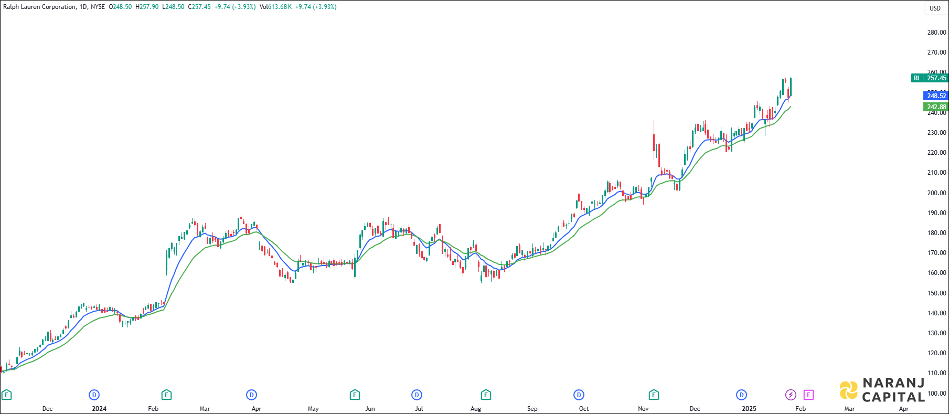Click the 230.00 price axis label
Screen dimensions: 949x414
coord(936,133)
